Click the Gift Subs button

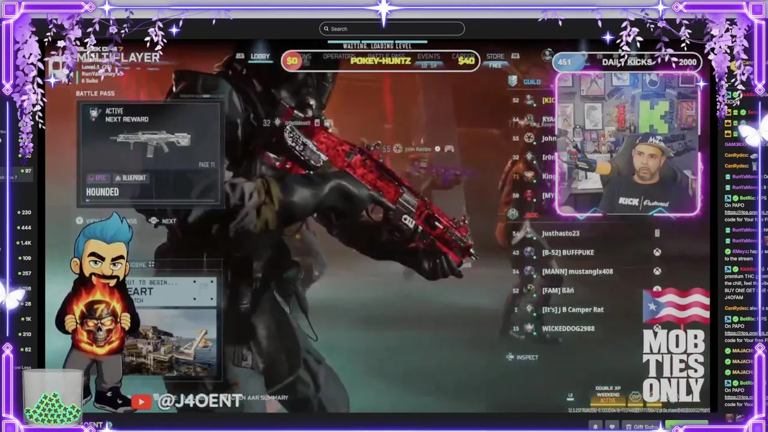(x=641, y=427)
